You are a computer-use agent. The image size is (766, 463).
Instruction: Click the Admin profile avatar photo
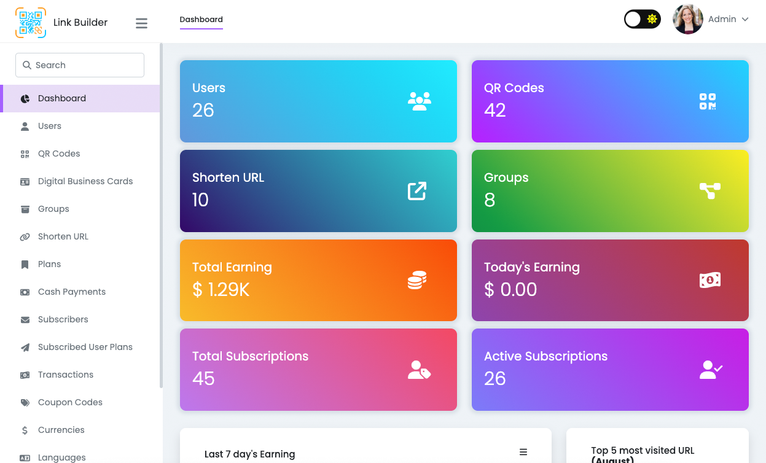point(687,20)
